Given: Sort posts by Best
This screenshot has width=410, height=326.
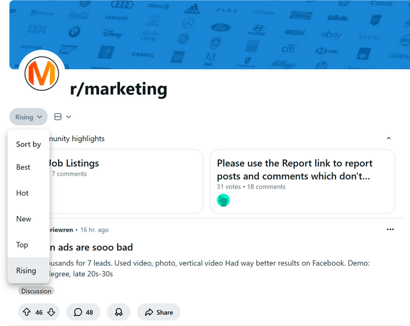Looking at the screenshot, I should [x=23, y=167].
